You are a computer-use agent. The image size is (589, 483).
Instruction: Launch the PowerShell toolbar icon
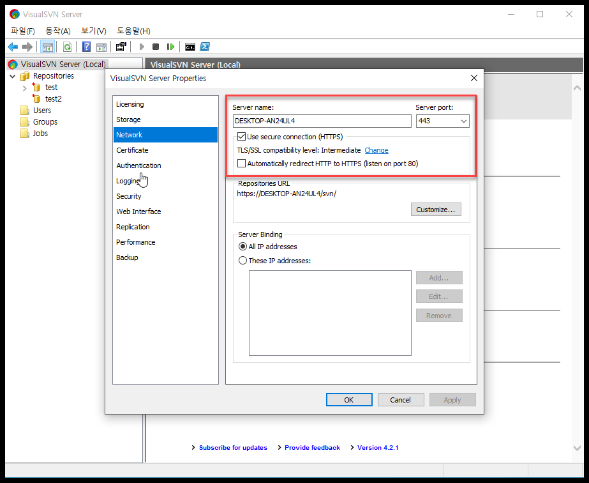click(205, 47)
